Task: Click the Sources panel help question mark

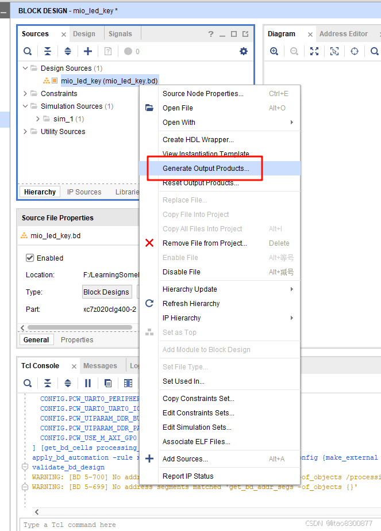Action: tap(211, 34)
